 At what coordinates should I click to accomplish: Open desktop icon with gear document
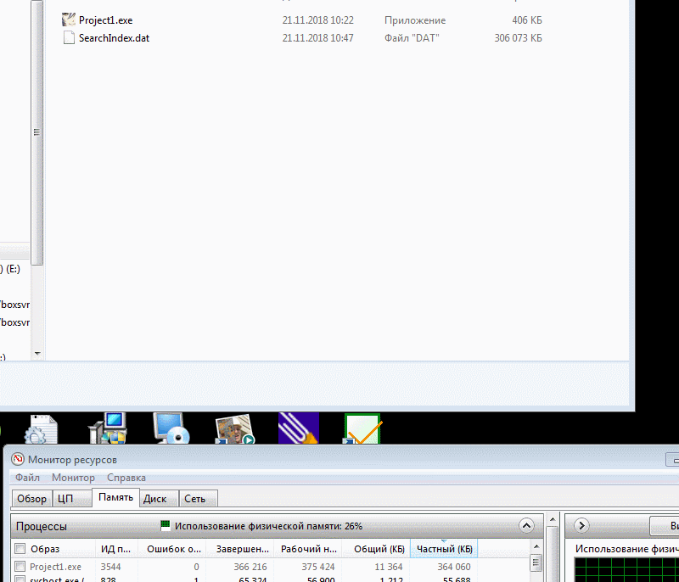(x=41, y=428)
